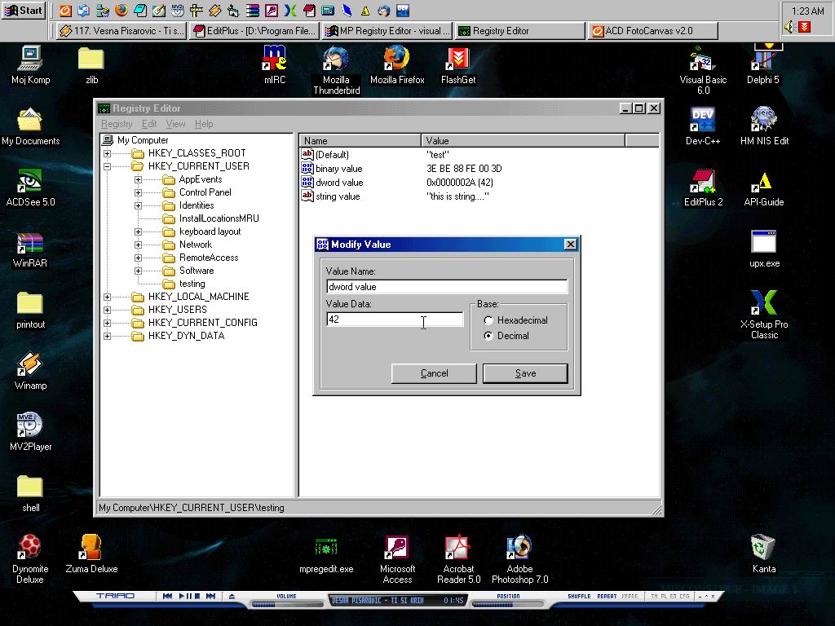Click Cancel in Modify Value dialog

point(434,373)
